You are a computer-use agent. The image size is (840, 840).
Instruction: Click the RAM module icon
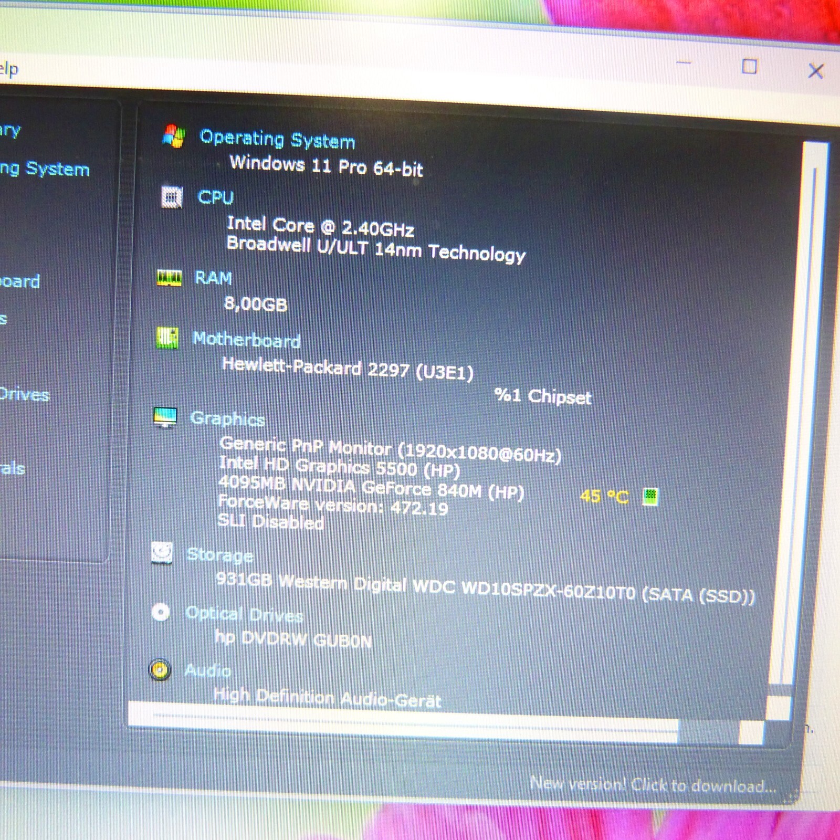pos(169,278)
